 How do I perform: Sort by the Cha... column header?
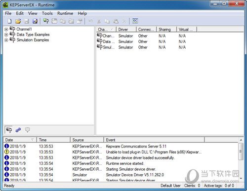point(106,30)
